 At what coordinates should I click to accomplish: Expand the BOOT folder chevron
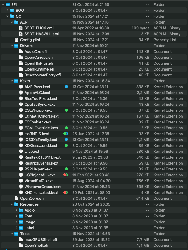[x=8, y=10]
